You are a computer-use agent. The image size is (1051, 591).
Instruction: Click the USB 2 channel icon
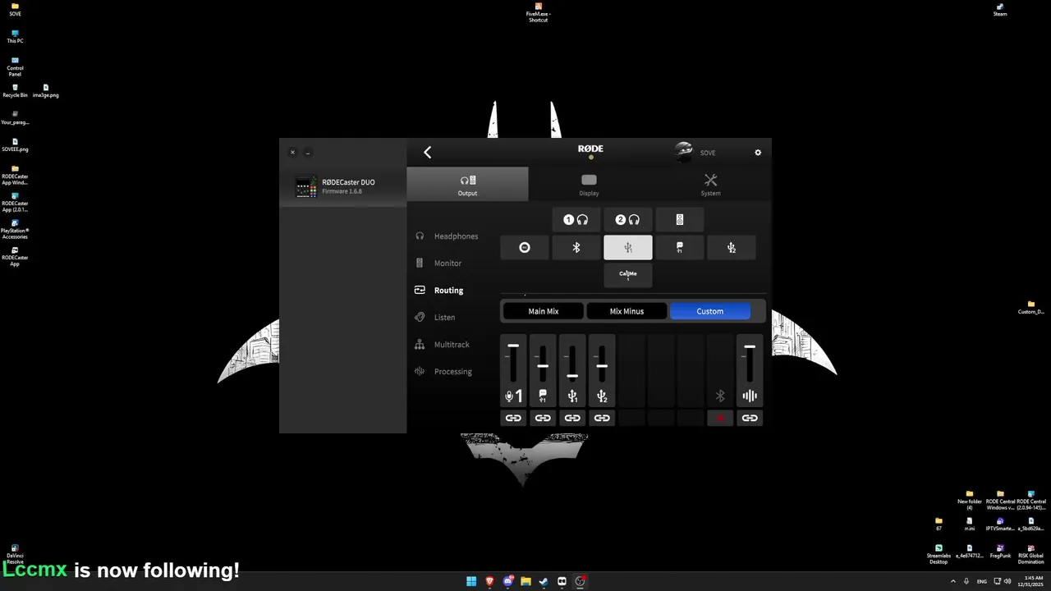pos(602,396)
